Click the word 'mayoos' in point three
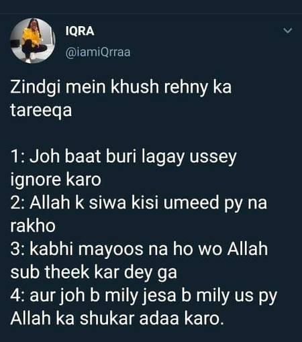The image size is (302, 342). [x=111, y=250]
